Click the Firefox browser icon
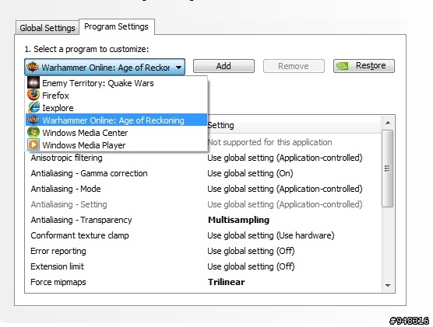The image size is (433, 327). click(x=33, y=95)
